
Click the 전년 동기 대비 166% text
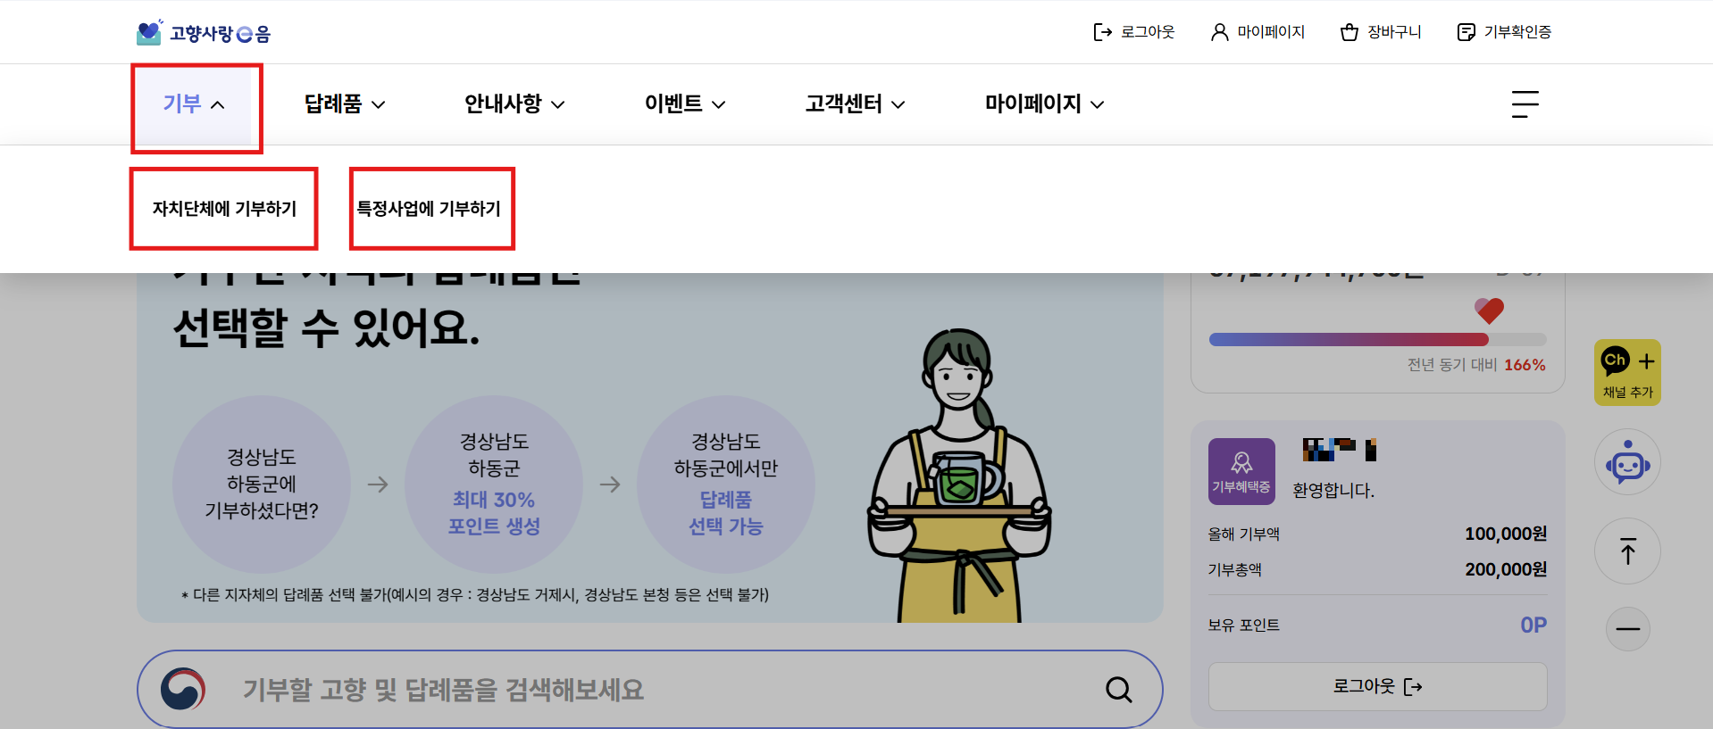point(1476,365)
